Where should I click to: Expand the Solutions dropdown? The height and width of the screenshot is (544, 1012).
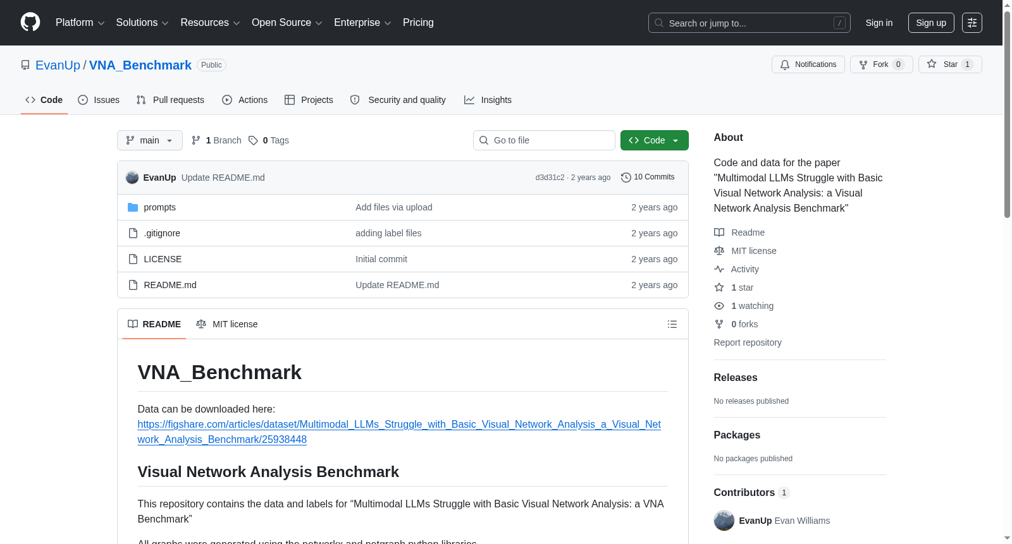click(x=142, y=23)
